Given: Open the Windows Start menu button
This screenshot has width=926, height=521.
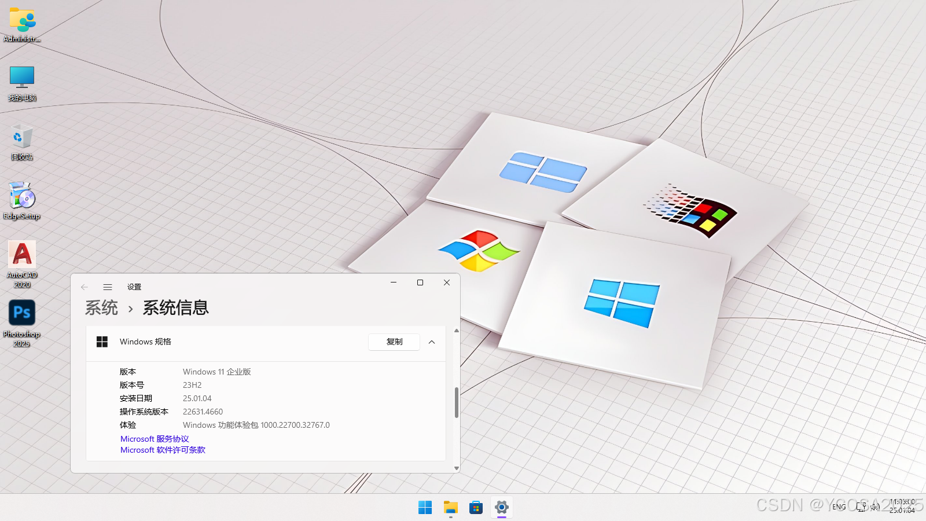Looking at the screenshot, I should [425, 508].
